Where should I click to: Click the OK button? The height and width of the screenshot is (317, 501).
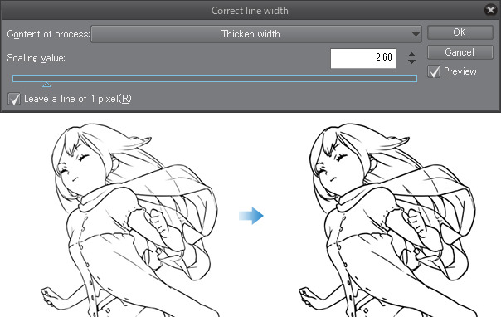pos(460,32)
